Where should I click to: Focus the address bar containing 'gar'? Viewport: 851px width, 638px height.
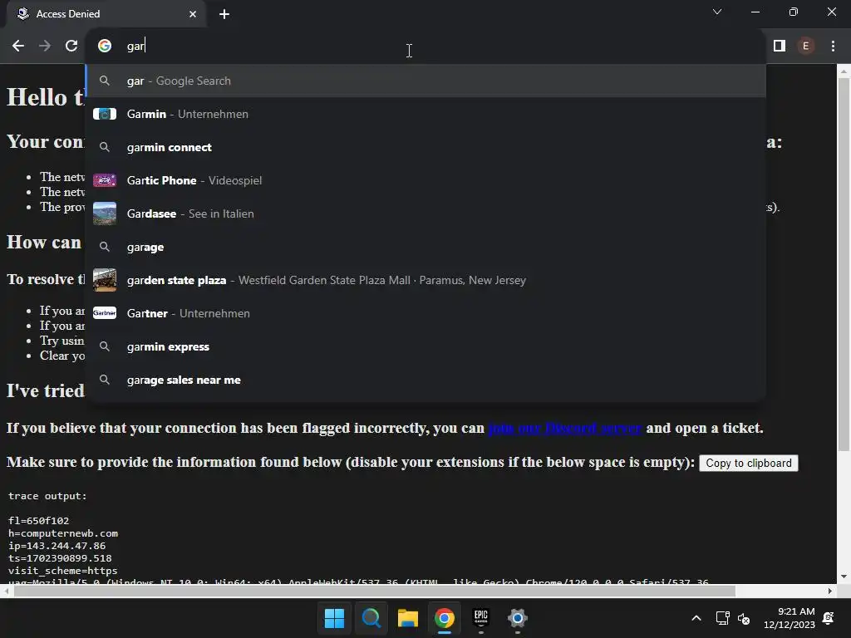point(426,47)
